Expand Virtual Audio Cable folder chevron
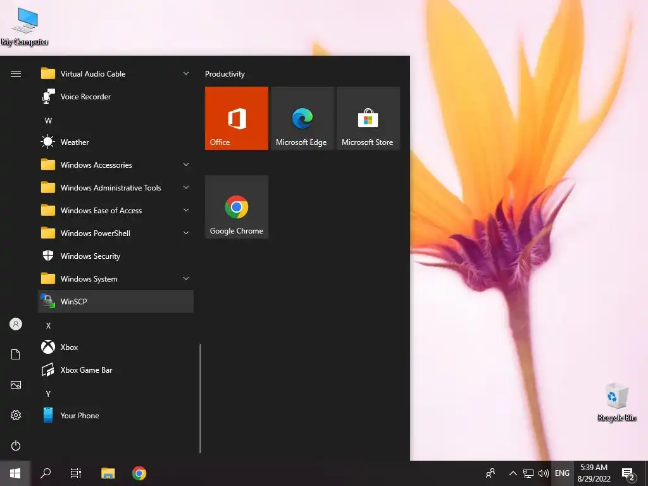The image size is (648, 486). [186, 73]
